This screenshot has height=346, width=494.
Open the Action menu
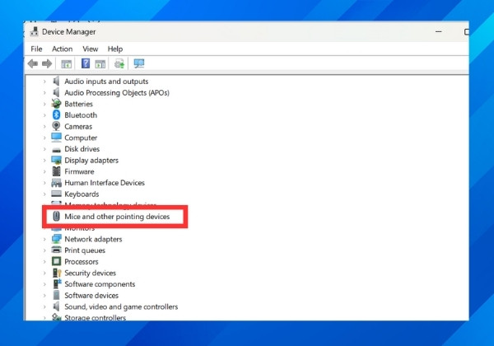pyautogui.click(x=62, y=49)
